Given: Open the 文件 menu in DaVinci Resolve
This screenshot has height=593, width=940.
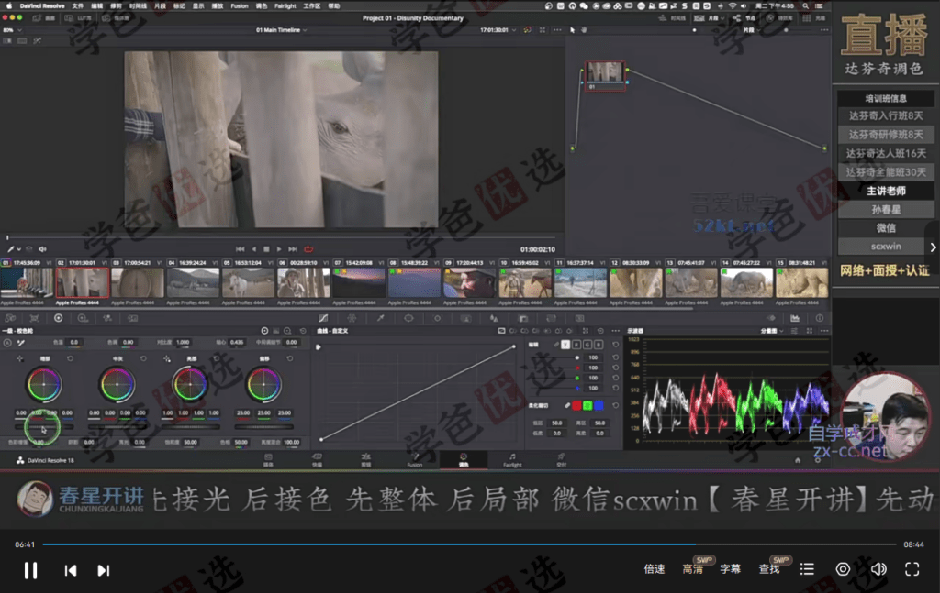Looking at the screenshot, I should (78, 6).
